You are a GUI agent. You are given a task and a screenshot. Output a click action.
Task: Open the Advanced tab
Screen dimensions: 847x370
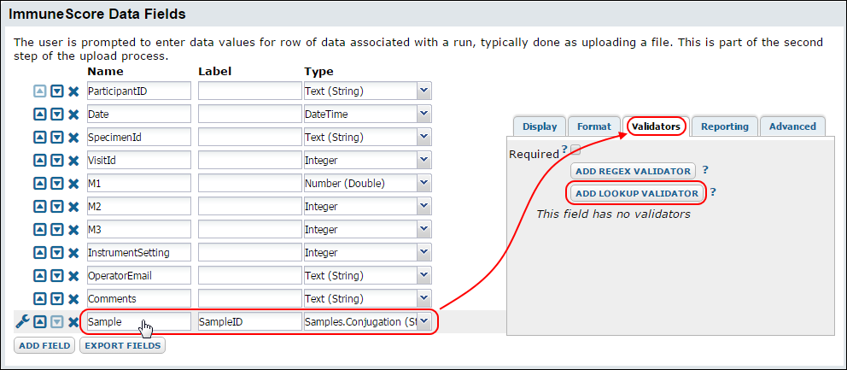point(792,126)
